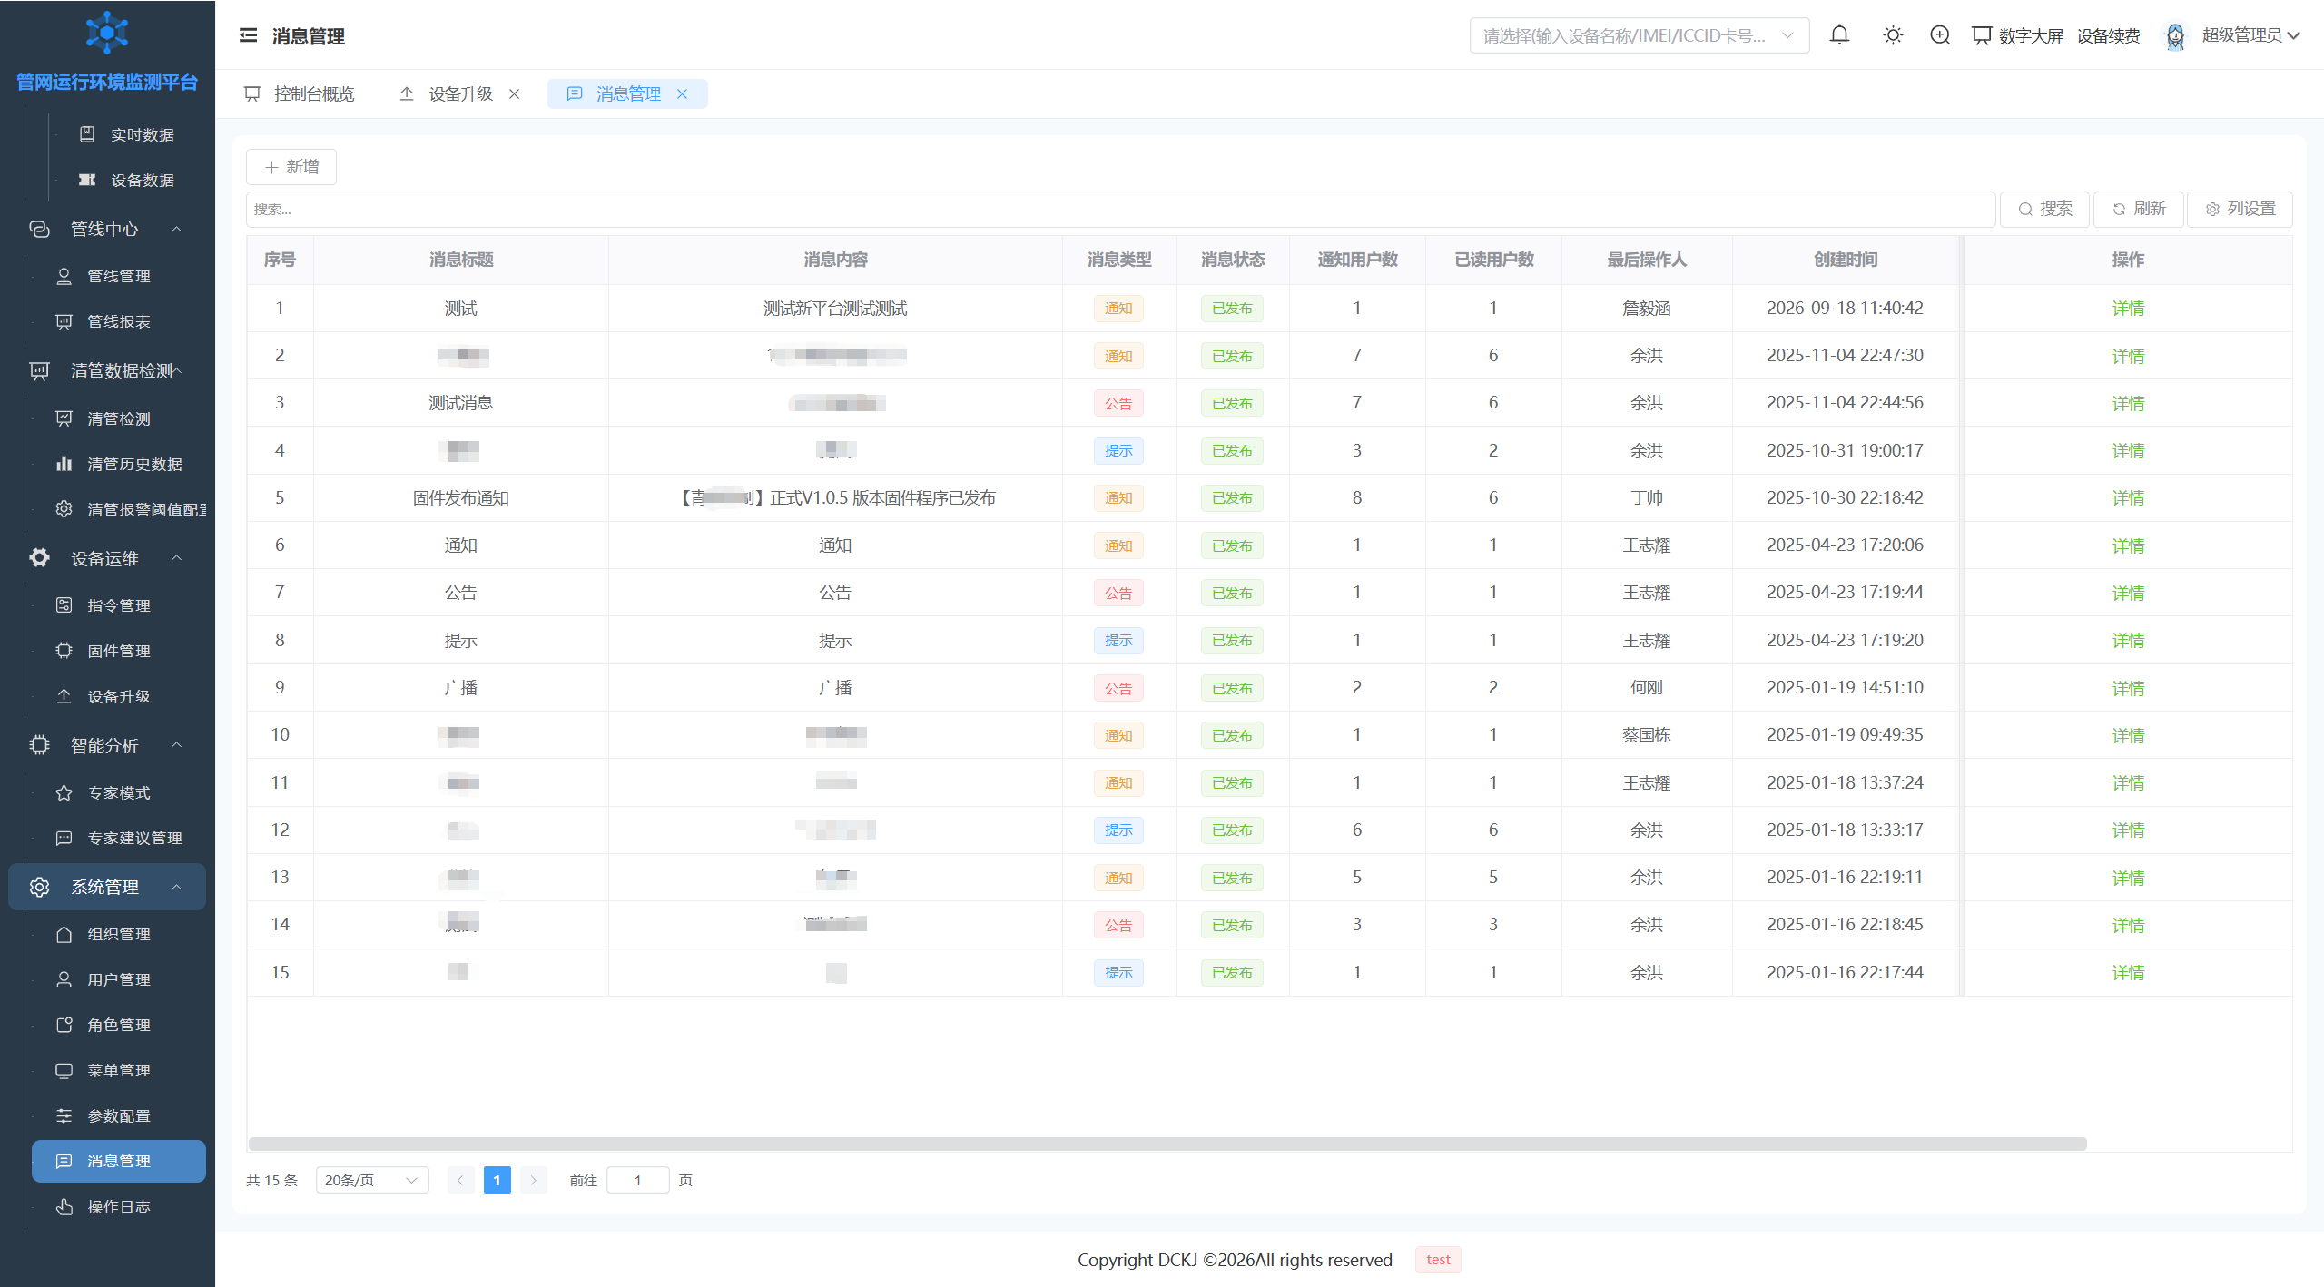Close the 设备升级 tab
2324x1287 pixels.
514,93
